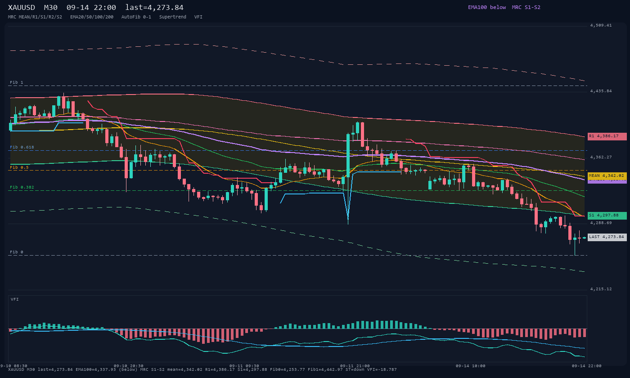
Task: Click the green S1 4,297.88 price tag
Action: coord(607,216)
